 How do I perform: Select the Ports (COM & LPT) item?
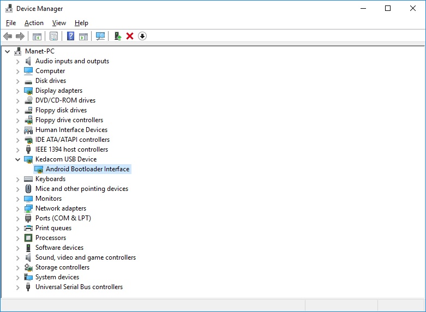click(x=63, y=218)
